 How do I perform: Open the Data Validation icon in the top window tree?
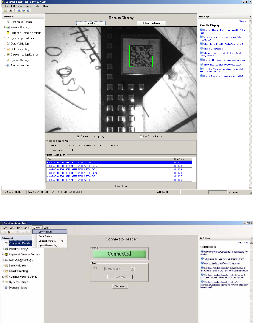click(x=8, y=43)
